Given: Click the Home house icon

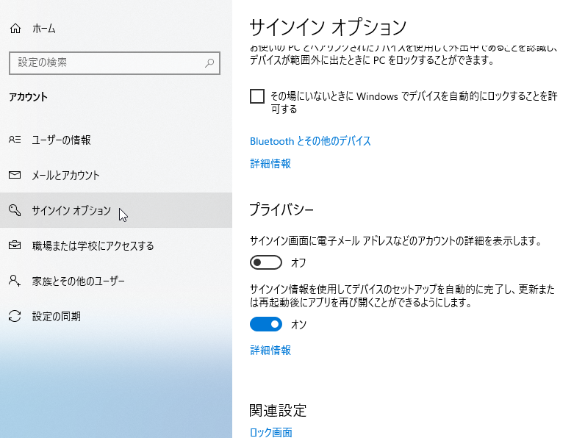Looking at the screenshot, I should point(15,29).
